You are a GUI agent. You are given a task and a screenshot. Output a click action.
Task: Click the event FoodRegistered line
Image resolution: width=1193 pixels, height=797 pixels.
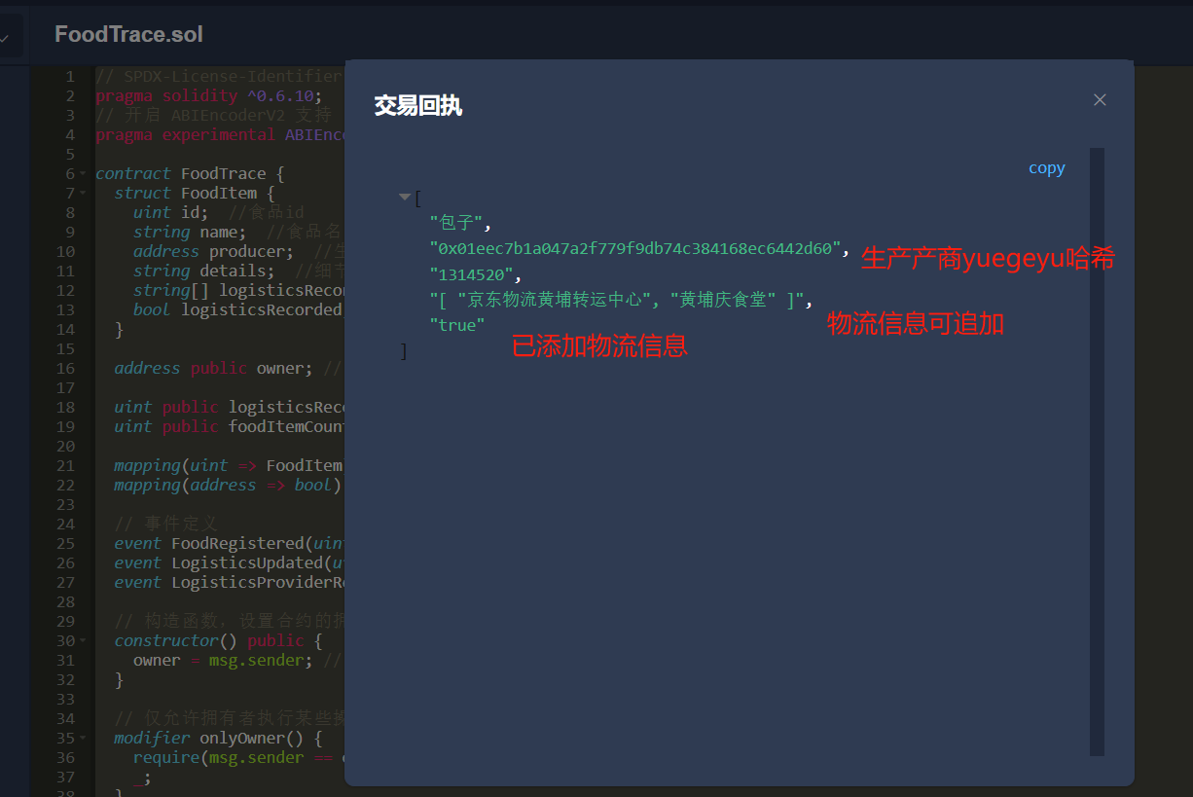tap(229, 543)
